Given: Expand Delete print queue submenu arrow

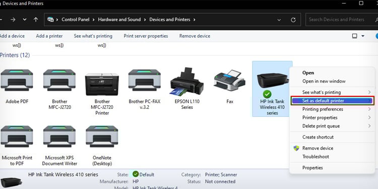Looking at the screenshot, I should click(369, 126).
